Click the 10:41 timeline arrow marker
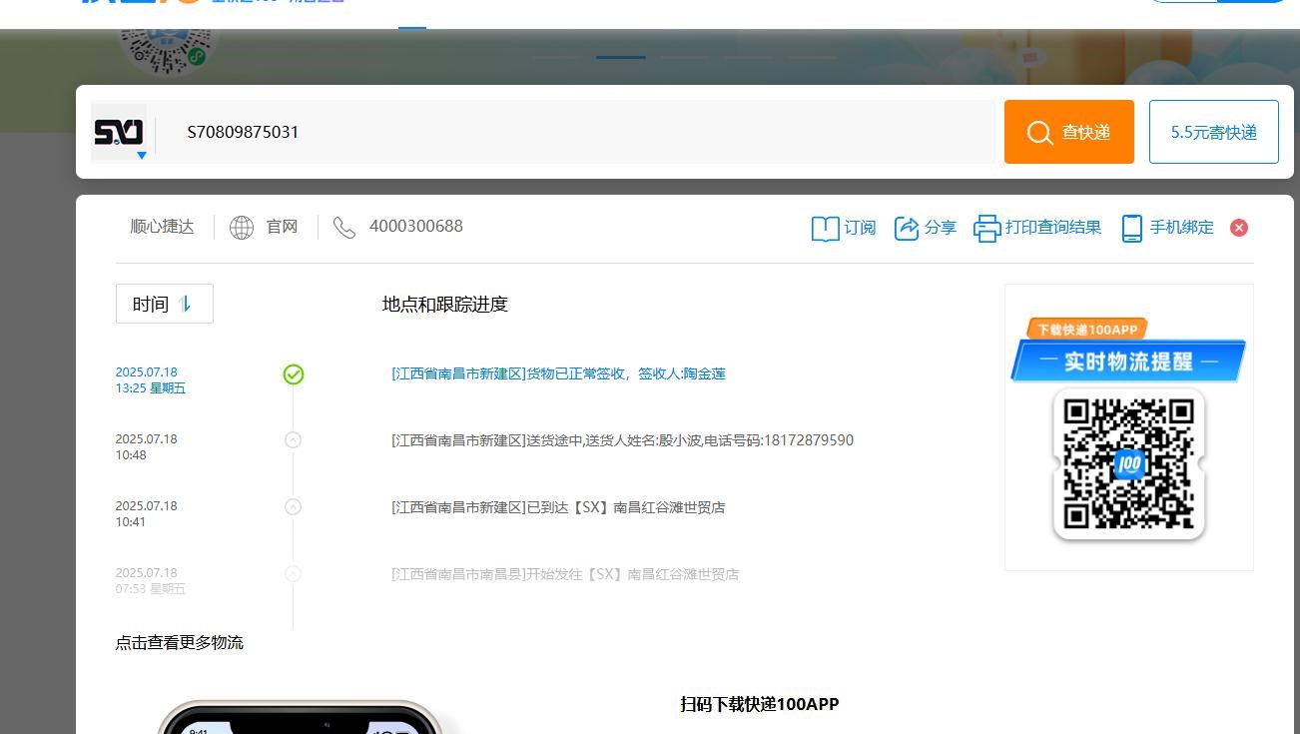 click(x=293, y=506)
